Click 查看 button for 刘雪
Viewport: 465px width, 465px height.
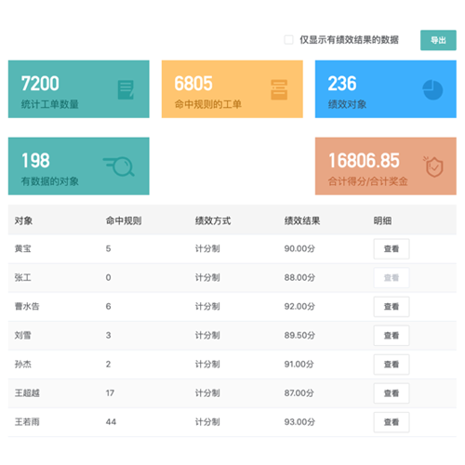[392, 336]
